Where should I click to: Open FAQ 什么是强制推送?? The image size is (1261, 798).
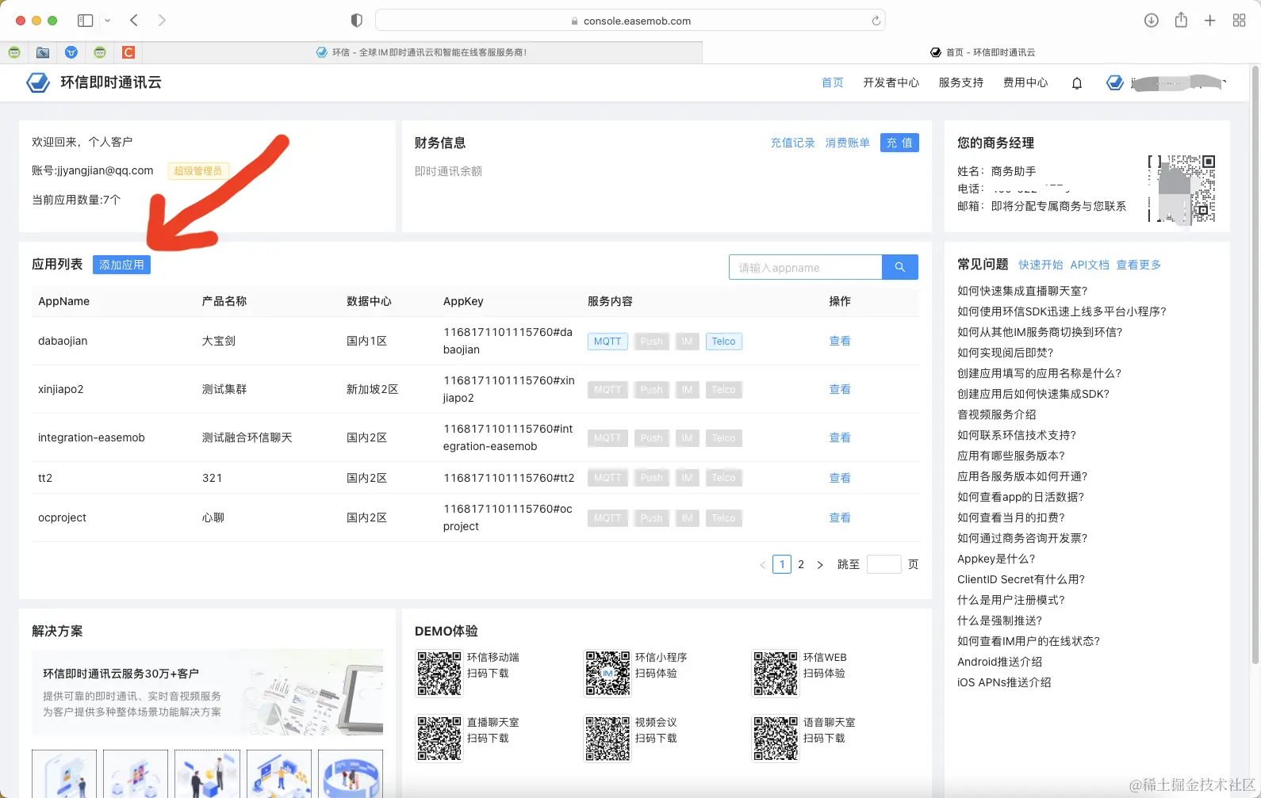pos(1000,620)
